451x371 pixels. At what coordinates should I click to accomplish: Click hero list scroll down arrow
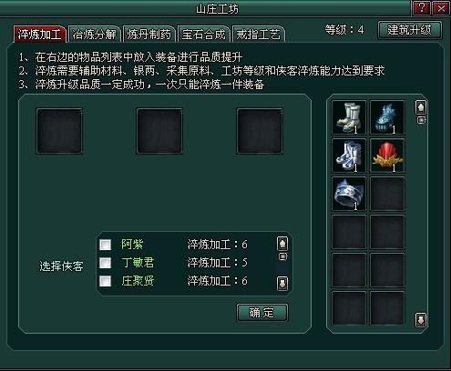click(x=282, y=284)
